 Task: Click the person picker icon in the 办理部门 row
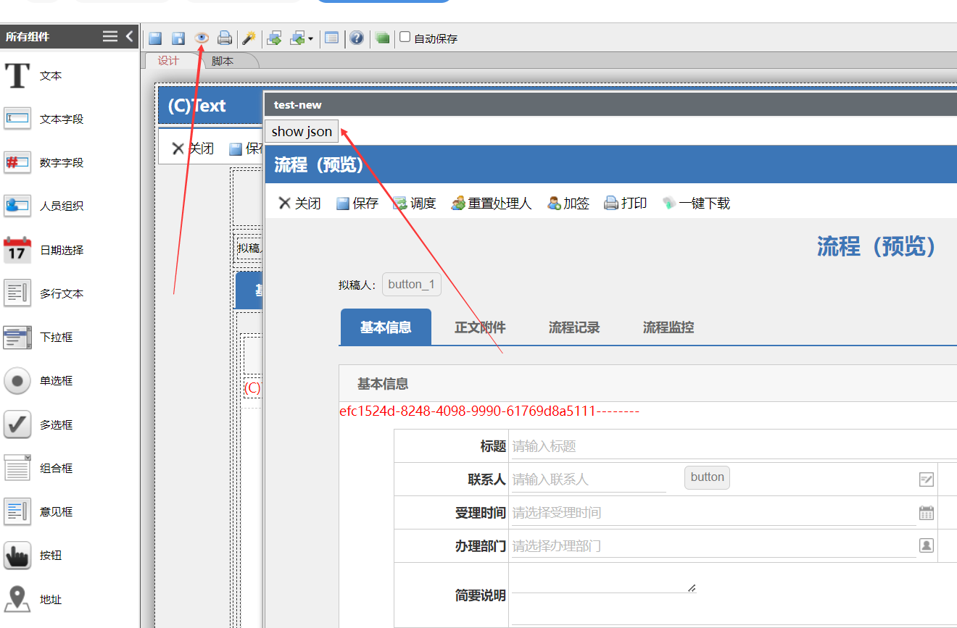[927, 546]
